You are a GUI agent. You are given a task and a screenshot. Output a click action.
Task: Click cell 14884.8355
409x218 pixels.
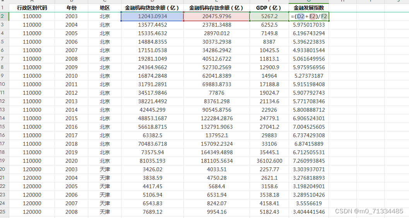point(152,42)
